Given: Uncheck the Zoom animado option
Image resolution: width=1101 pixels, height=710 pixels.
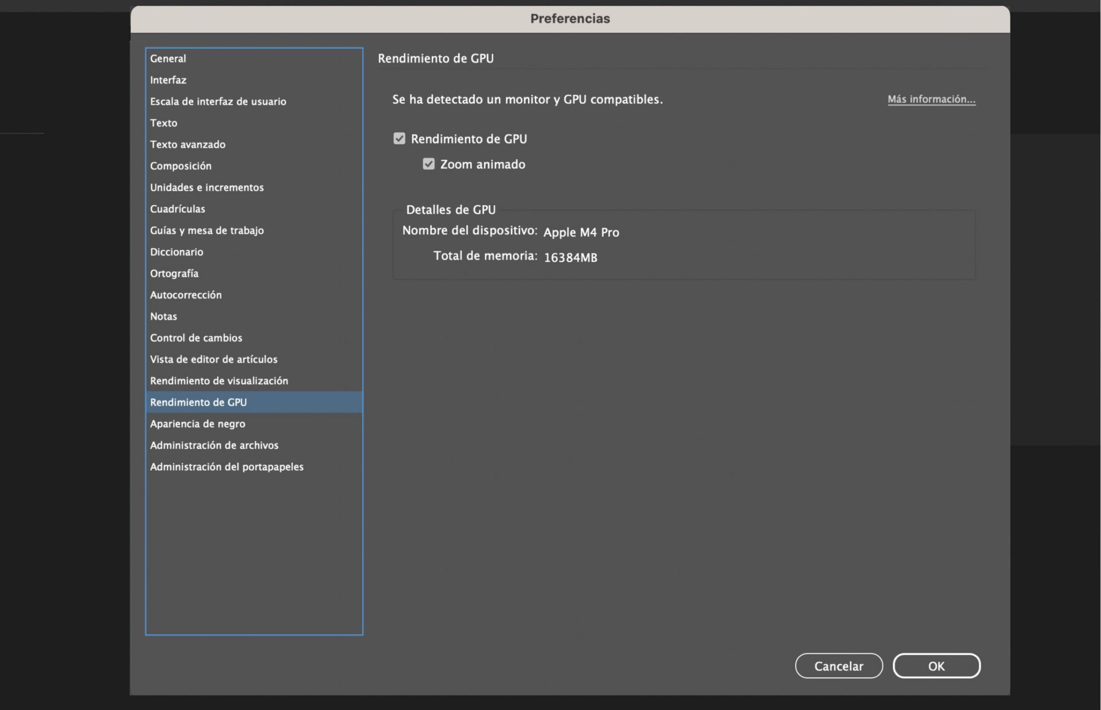Looking at the screenshot, I should click(x=429, y=164).
